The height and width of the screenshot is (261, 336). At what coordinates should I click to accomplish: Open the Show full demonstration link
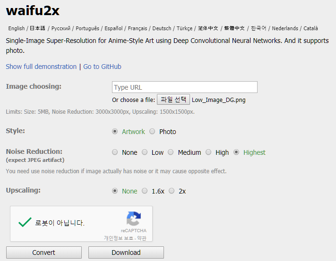click(41, 67)
